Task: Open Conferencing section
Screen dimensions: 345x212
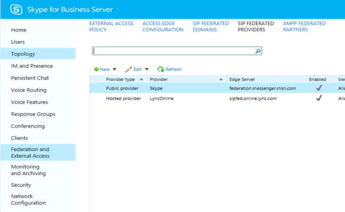Action: pyautogui.click(x=28, y=126)
